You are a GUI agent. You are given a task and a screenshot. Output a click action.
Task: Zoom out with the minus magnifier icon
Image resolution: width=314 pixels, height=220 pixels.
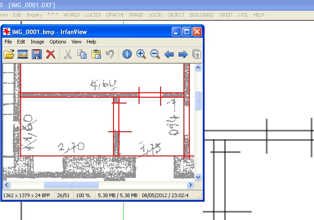tap(155, 54)
